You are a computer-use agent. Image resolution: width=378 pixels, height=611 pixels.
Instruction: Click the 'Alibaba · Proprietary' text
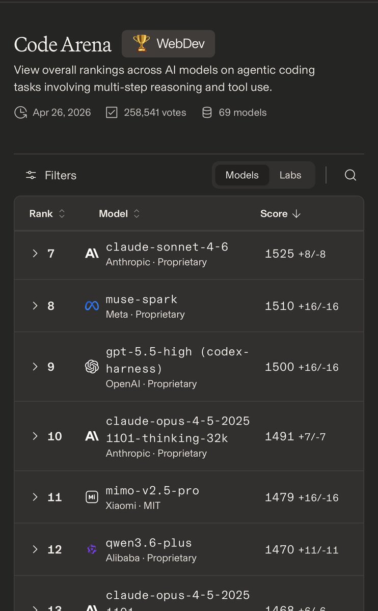151,558
